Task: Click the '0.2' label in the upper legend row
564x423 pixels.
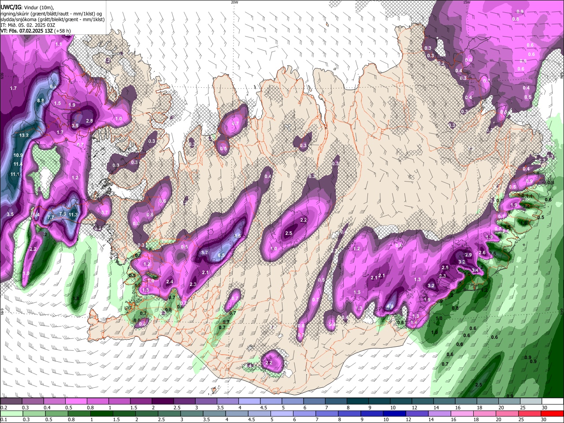Action: [x=4, y=408]
